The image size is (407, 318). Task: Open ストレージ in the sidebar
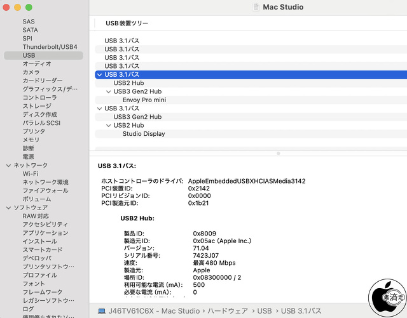point(37,106)
